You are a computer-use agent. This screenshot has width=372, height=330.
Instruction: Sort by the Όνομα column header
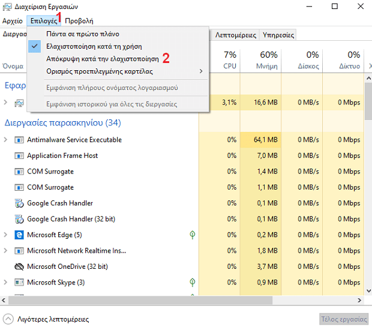pos(13,66)
